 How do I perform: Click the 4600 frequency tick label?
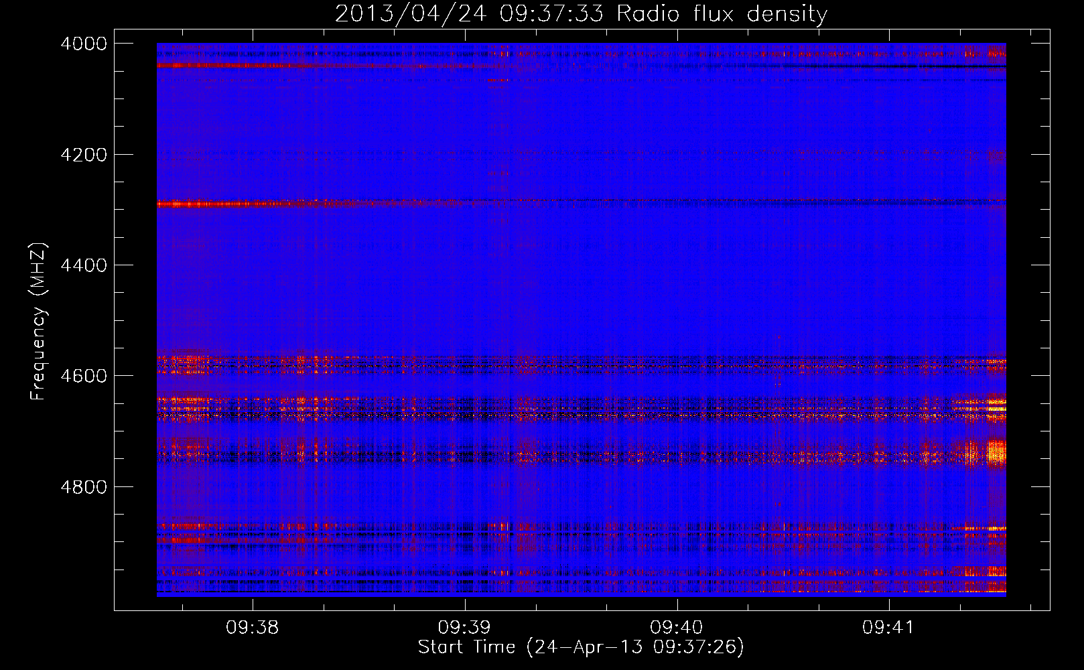point(84,376)
